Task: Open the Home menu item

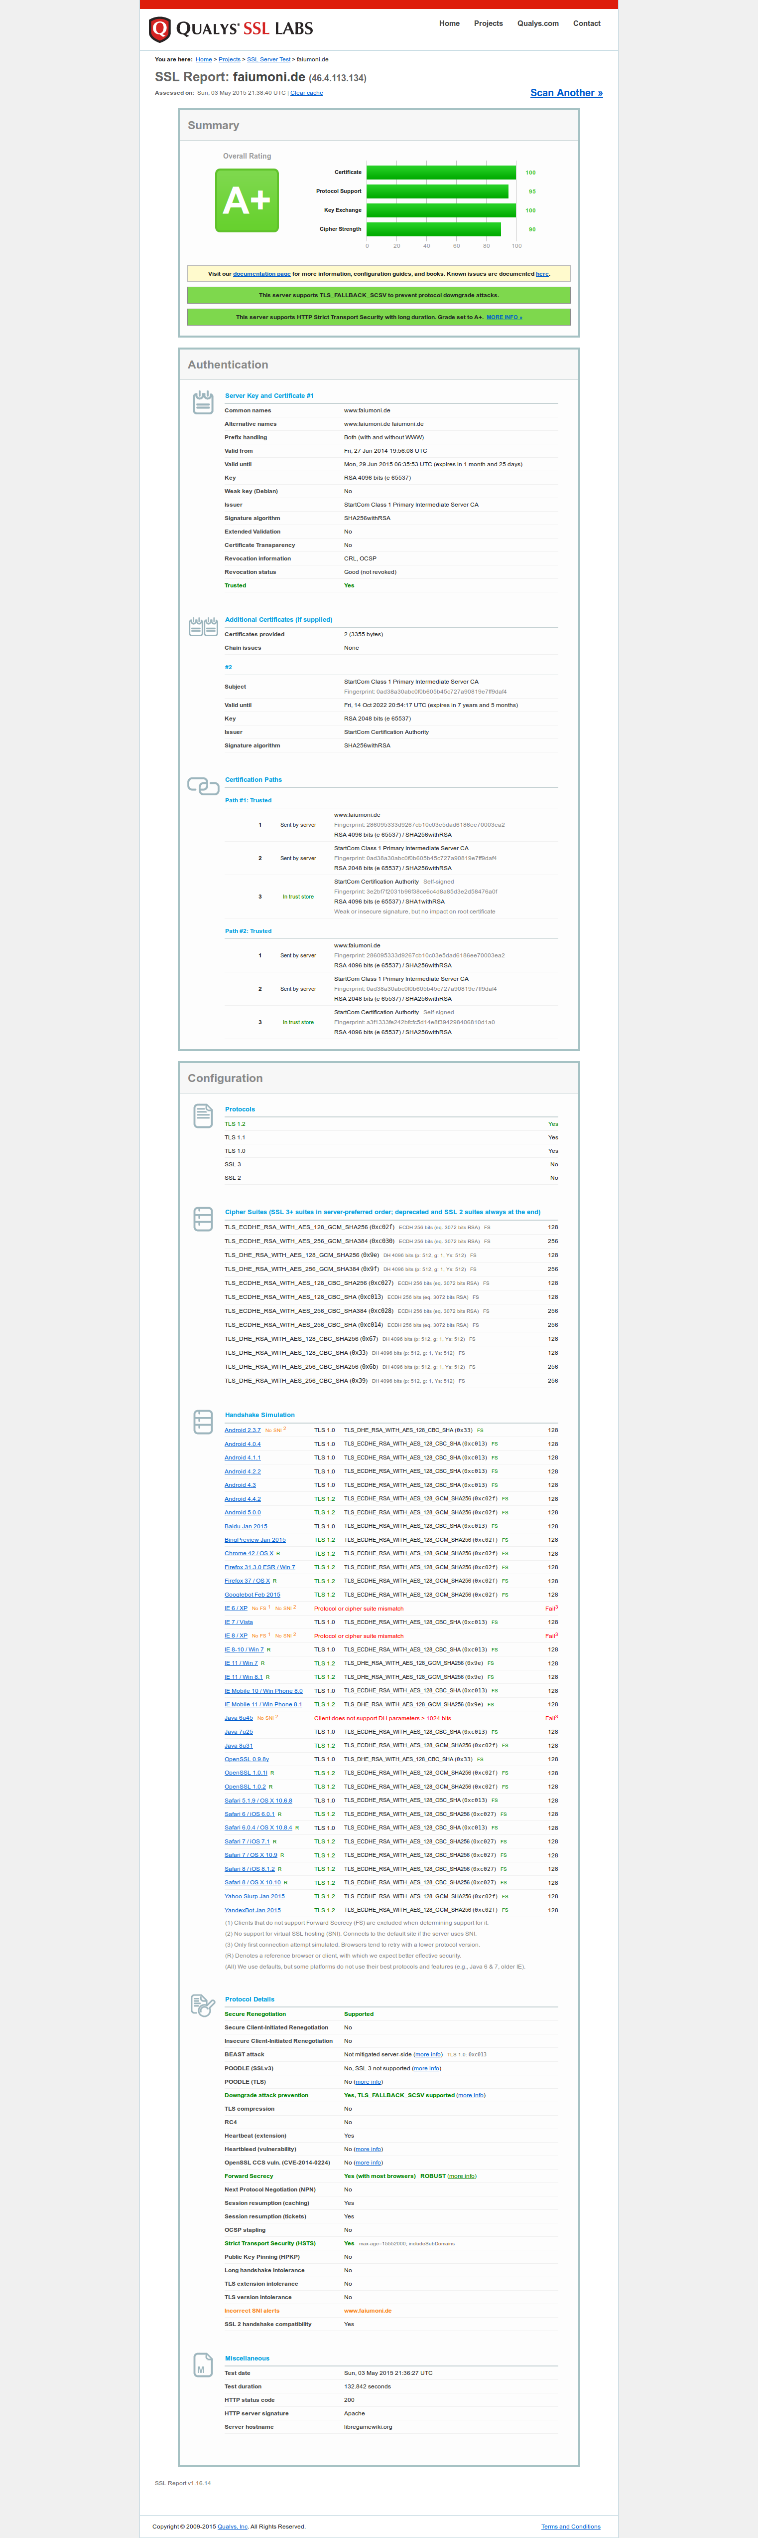Action: point(449,23)
